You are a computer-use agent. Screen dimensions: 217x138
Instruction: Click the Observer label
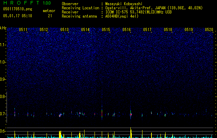point(70,4)
